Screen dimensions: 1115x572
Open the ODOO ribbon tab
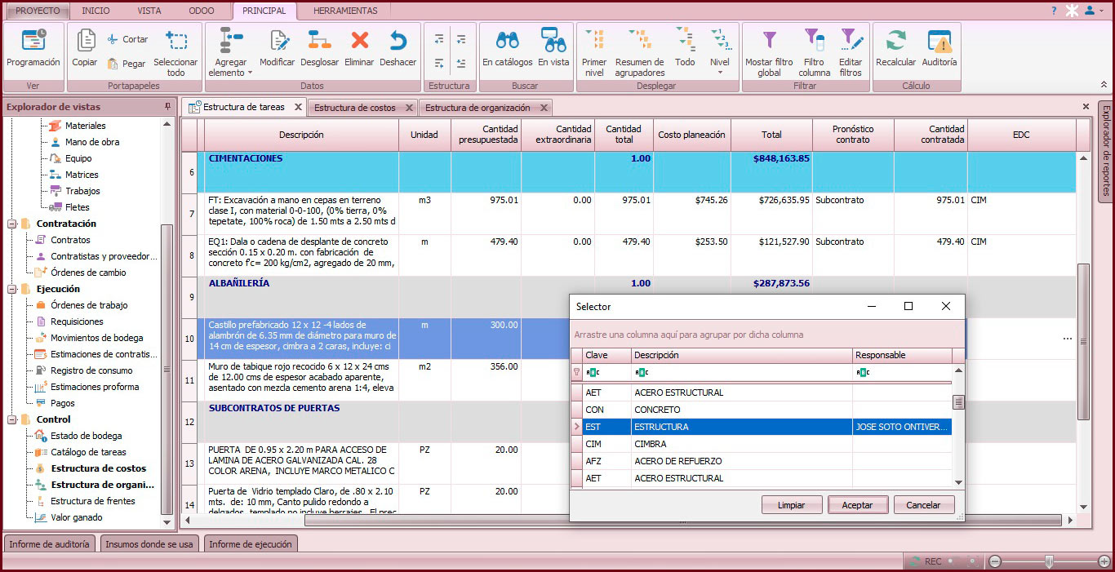tap(201, 11)
